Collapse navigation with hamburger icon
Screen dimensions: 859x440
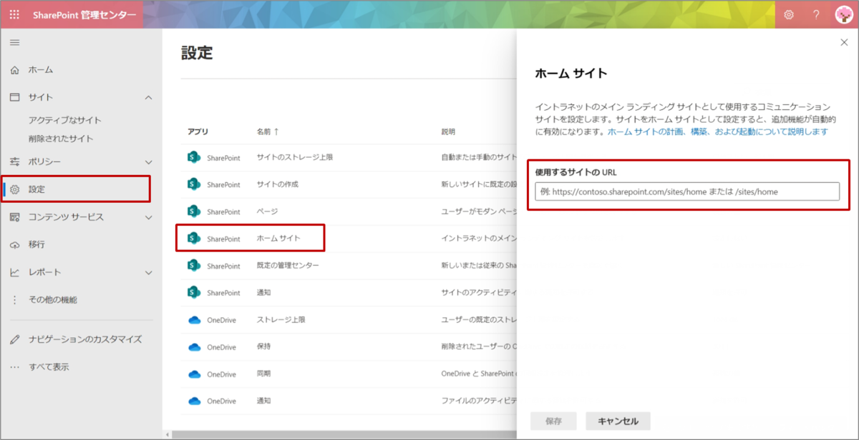pos(14,43)
